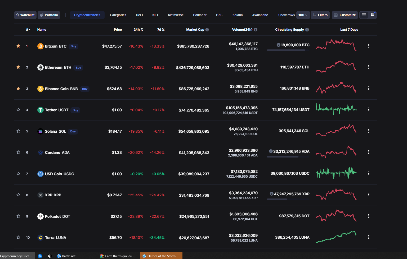Switch to the Metaverse tab
Viewport: 407px width, 259px height.
pyautogui.click(x=176, y=15)
